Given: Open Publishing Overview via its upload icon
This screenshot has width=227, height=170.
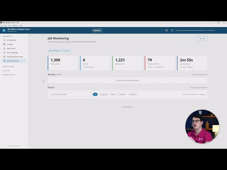Looking at the screenshot, I should click(x=4, y=57).
